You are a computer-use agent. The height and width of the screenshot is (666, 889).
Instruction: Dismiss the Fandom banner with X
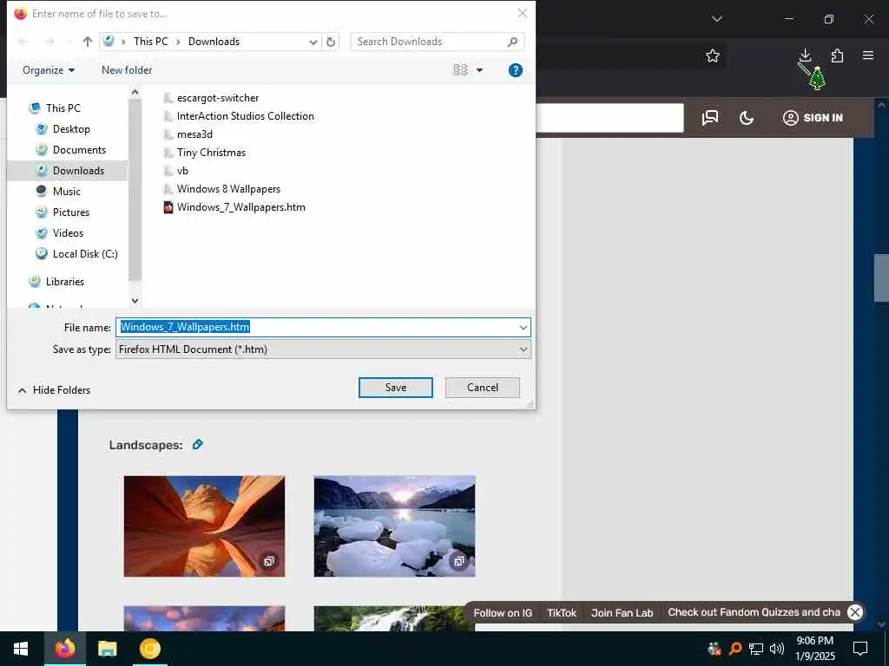(855, 612)
